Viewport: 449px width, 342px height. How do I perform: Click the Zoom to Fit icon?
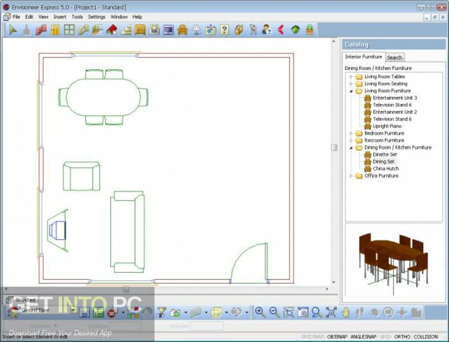331,313
